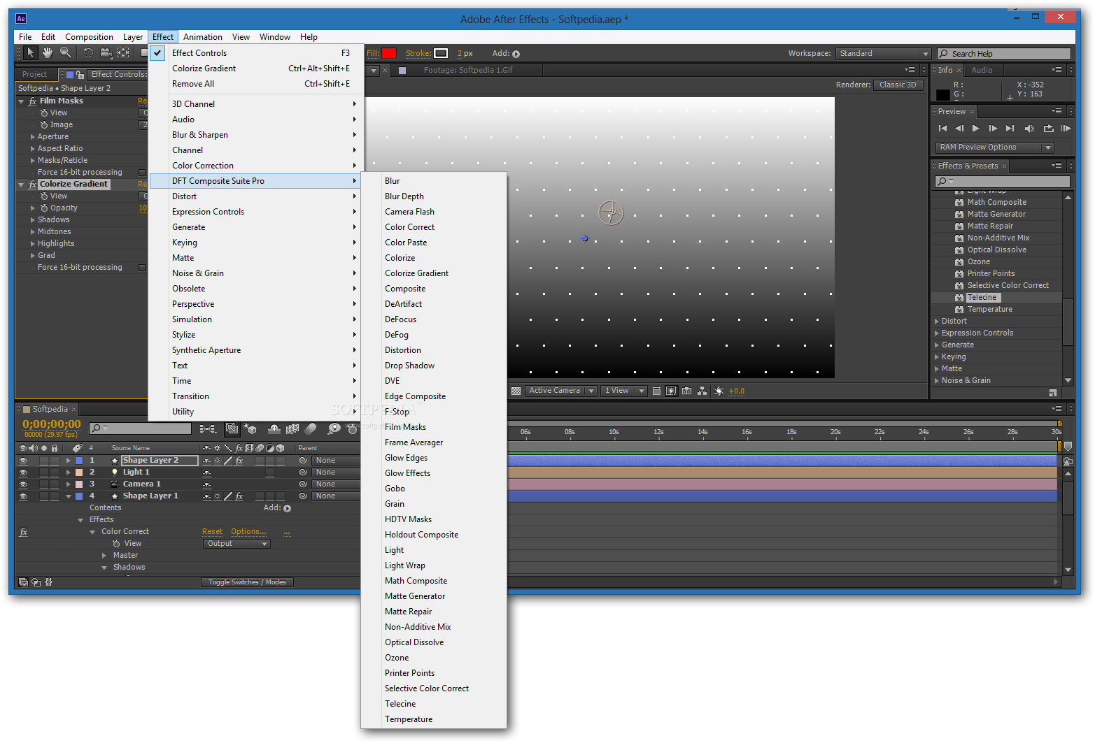This screenshot has height=743, width=1095.
Task: Mute audio in the Preview panel
Action: (x=1029, y=129)
